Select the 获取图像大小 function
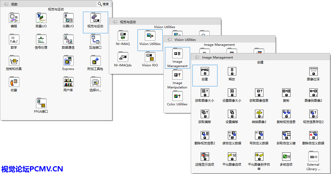 point(205,93)
